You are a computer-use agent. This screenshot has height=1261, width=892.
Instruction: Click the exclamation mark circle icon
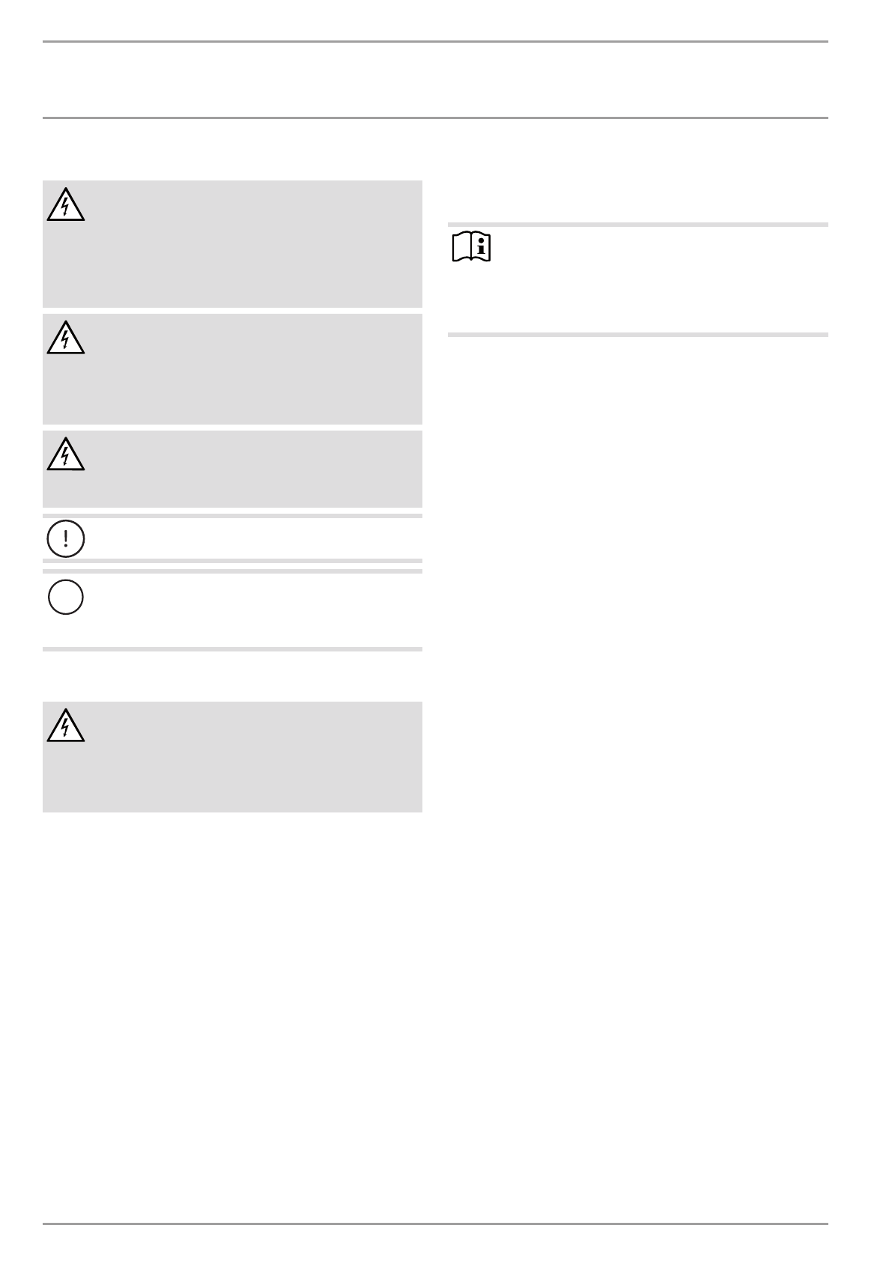pos(65,538)
